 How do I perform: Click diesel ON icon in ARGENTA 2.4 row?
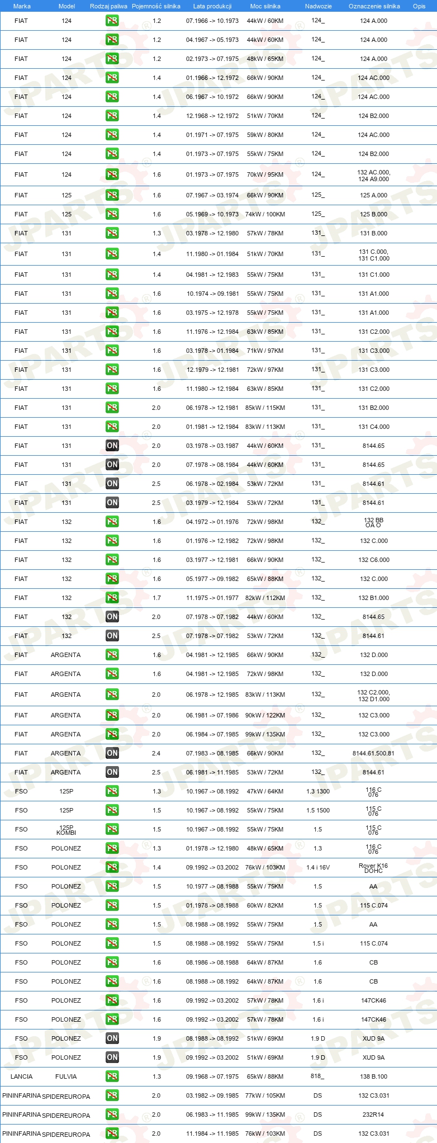(x=112, y=753)
